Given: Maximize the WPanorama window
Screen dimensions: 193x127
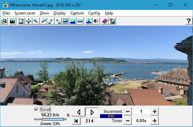Looking at the screenshot, I should pyautogui.click(x=171, y=5).
